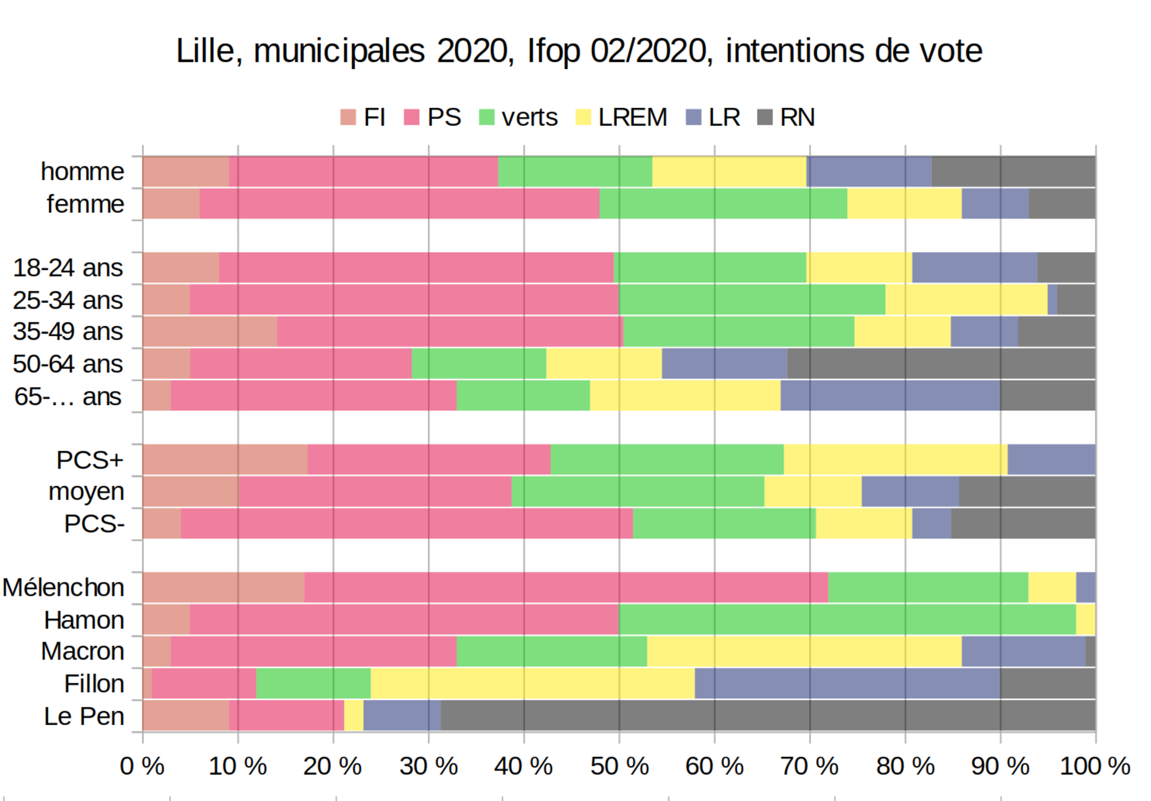Click the "100 %" x-axis label
The image size is (1151, 801).
click(1094, 766)
